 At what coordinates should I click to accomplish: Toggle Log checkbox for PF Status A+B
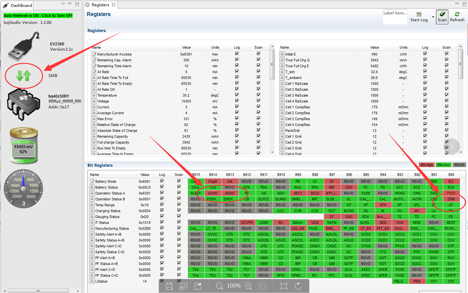click(x=162, y=263)
